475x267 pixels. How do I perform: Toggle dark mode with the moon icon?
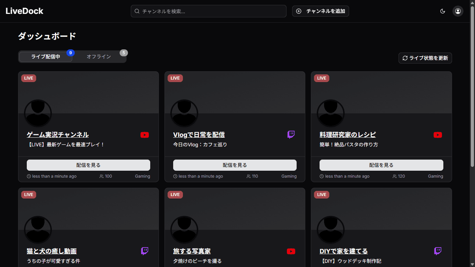tap(443, 11)
